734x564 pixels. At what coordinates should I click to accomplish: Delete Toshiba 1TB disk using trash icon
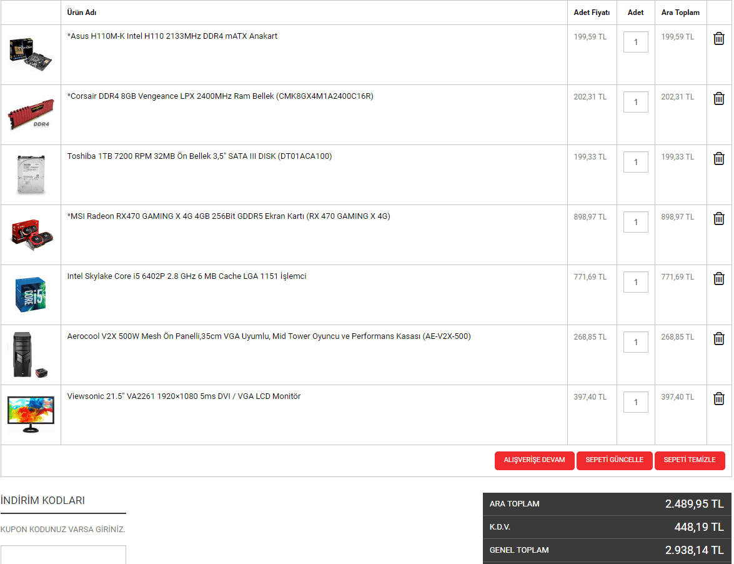tap(718, 158)
